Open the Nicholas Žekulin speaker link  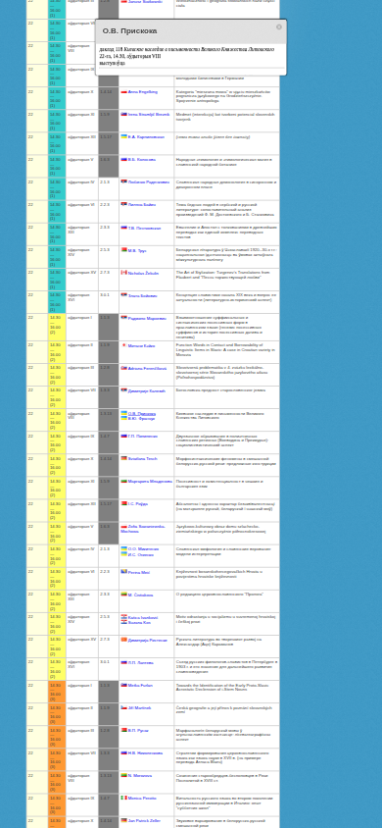tap(143, 274)
